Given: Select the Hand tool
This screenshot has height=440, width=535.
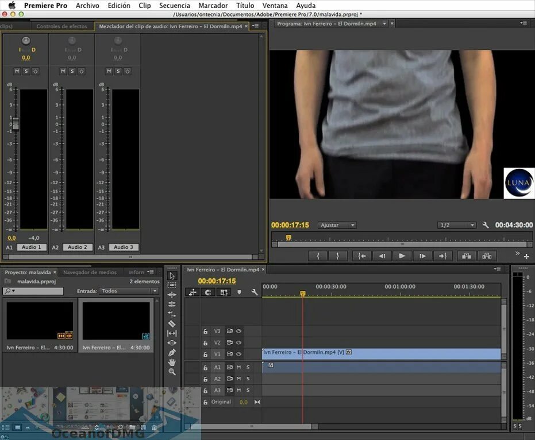Looking at the screenshot, I should click(172, 362).
